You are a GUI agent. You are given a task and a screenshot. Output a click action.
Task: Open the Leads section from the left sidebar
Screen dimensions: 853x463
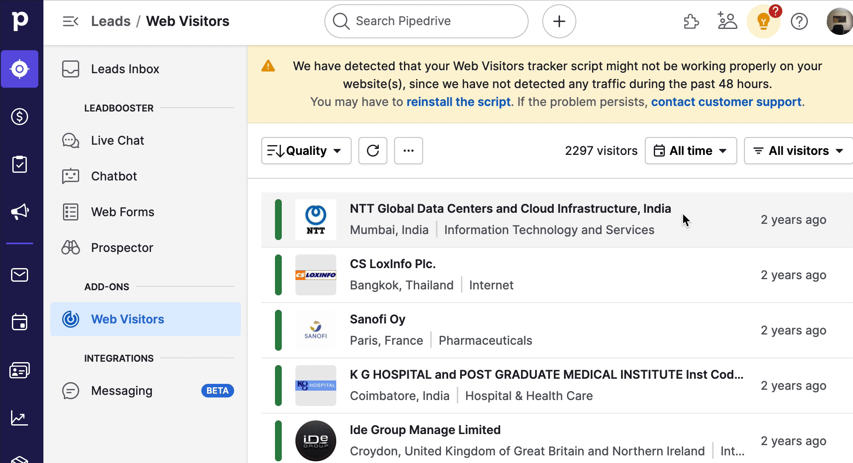pos(20,69)
